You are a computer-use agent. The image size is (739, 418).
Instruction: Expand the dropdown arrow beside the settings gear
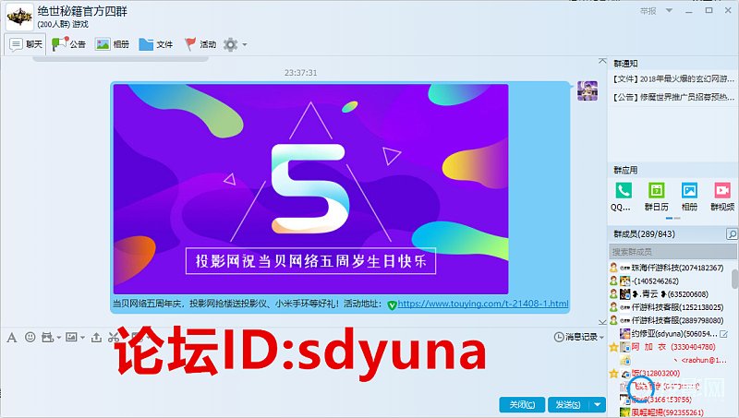245,44
